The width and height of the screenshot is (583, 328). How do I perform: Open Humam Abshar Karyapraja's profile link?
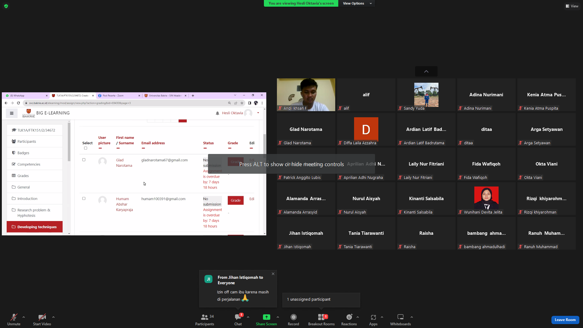(x=124, y=204)
